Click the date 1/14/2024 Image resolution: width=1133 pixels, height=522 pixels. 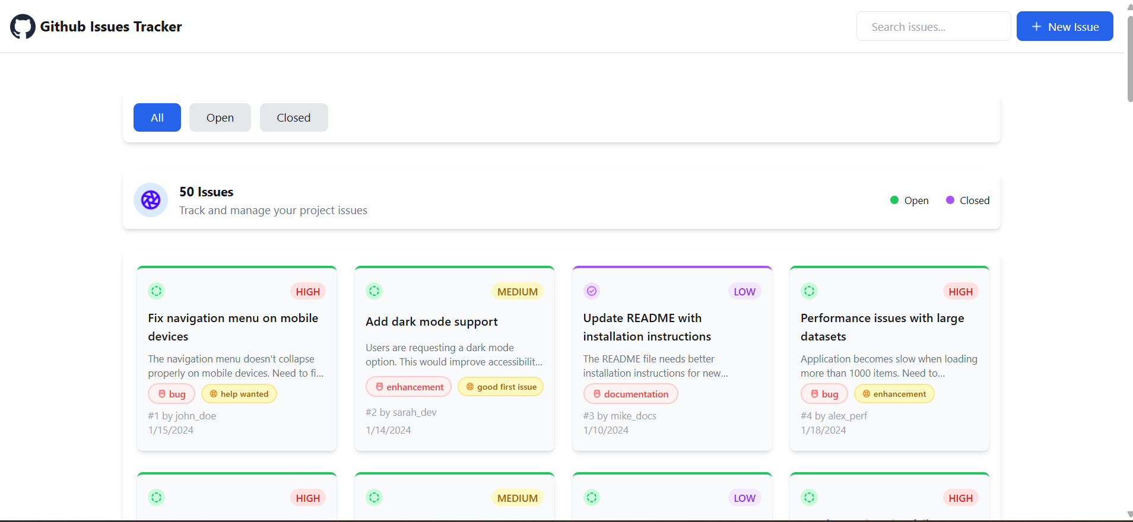[x=388, y=430]
